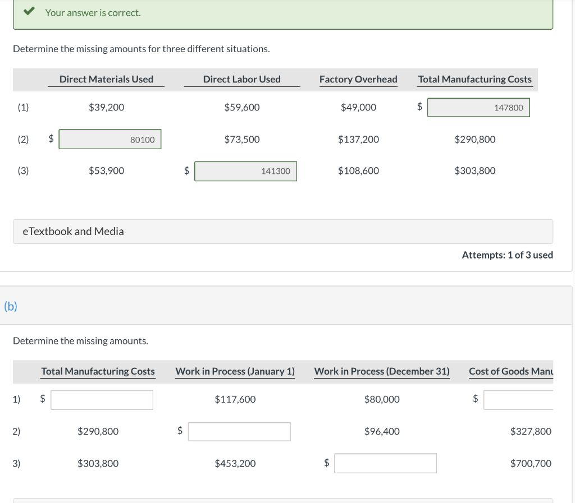Viewport: 575px width, 503px height.
Task: Click the $73,500 direct labor value
Action: (242, 139)
